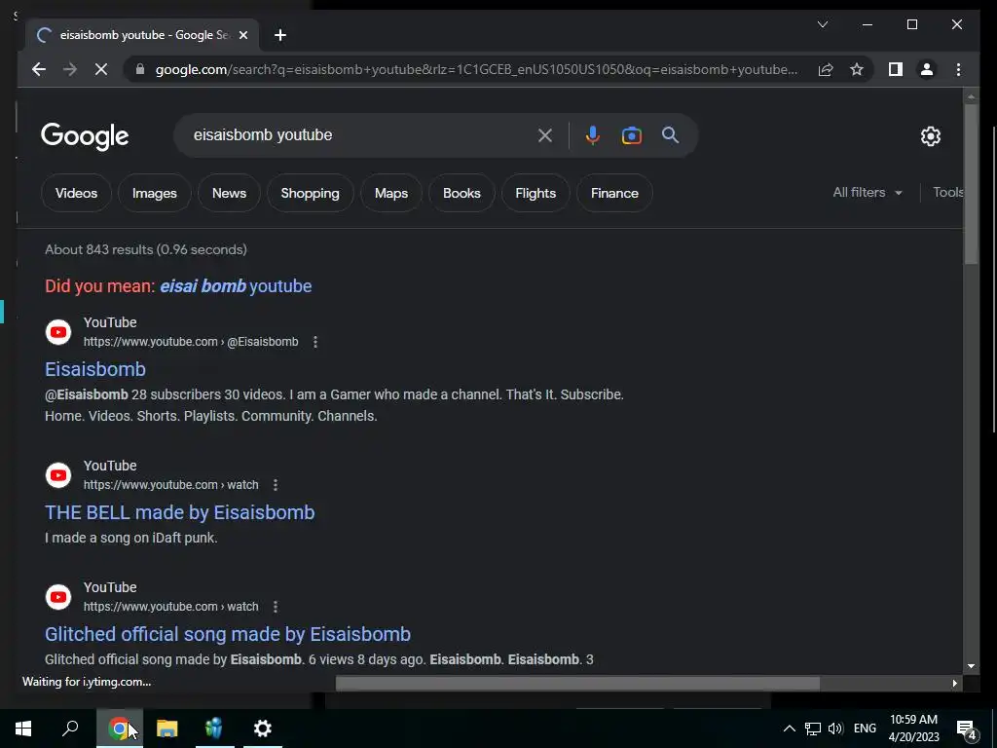Stop loading the page

coord(101,69)
